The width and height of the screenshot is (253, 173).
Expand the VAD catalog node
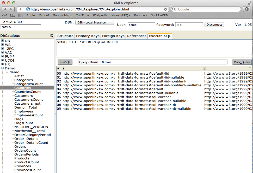(2, 52)
